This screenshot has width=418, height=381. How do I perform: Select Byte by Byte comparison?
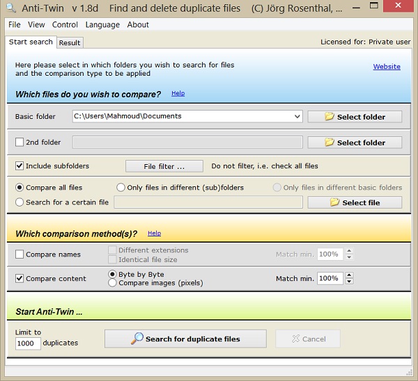[112, 274]
